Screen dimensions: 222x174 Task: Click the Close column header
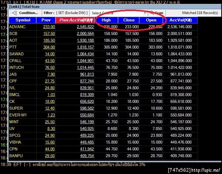tap(129, 20)
